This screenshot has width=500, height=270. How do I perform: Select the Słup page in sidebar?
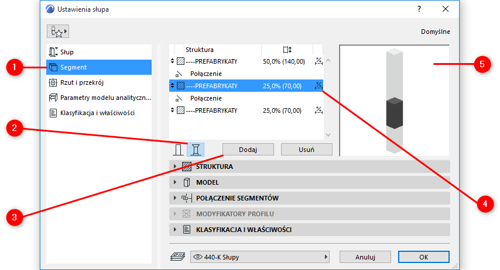(x=99, y=52)
